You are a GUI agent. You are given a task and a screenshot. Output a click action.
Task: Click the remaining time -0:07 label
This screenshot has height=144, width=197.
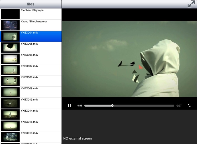click(x=179, y=106)
